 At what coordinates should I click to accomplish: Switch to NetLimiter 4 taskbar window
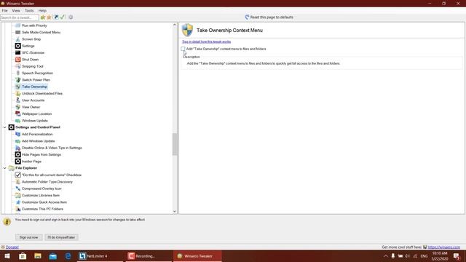100,256
